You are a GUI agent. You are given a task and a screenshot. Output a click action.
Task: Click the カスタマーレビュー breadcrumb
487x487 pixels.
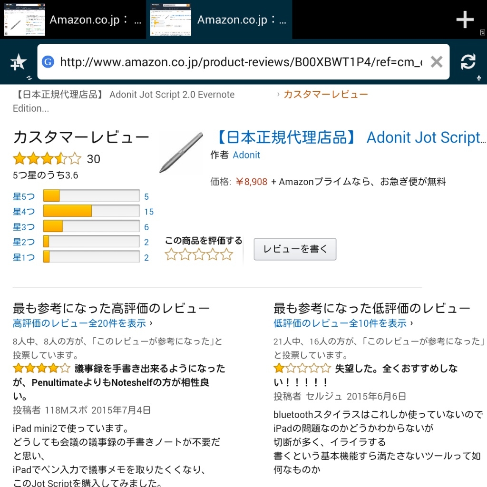(325, 94)
